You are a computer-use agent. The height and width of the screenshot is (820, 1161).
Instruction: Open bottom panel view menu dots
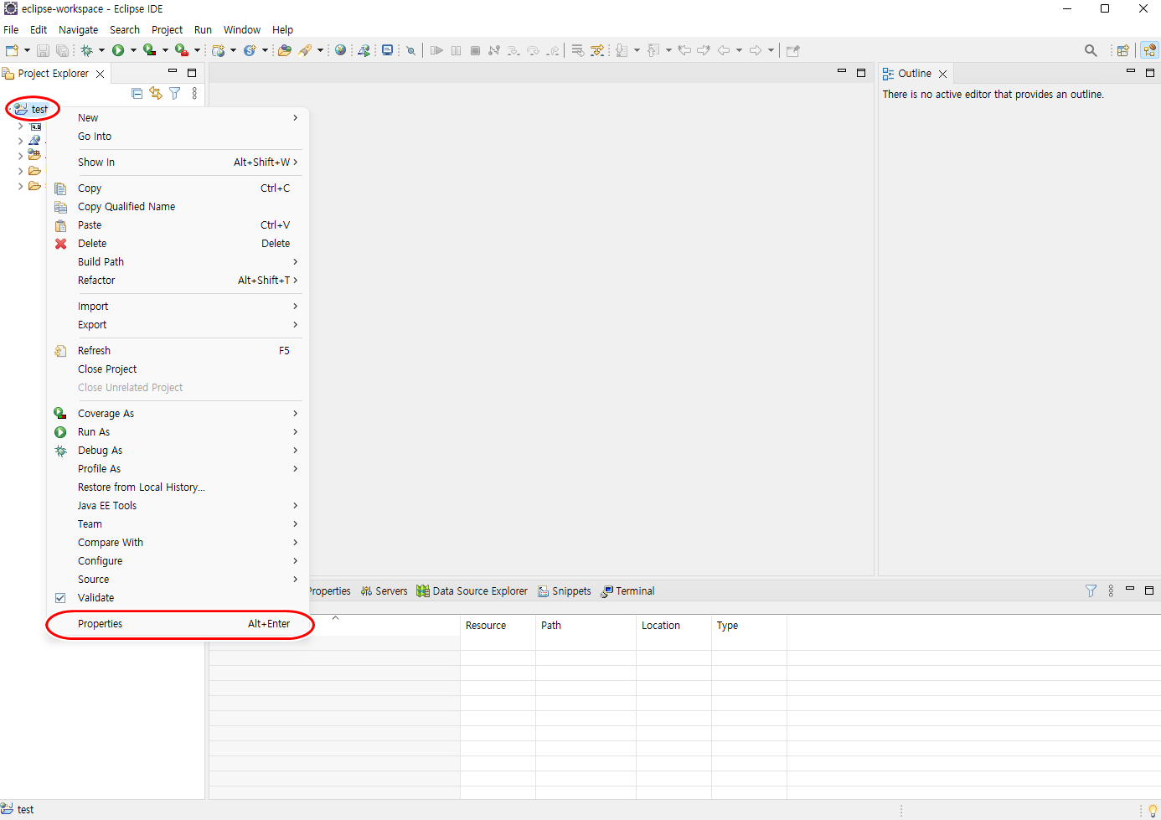pos(1111,591)
